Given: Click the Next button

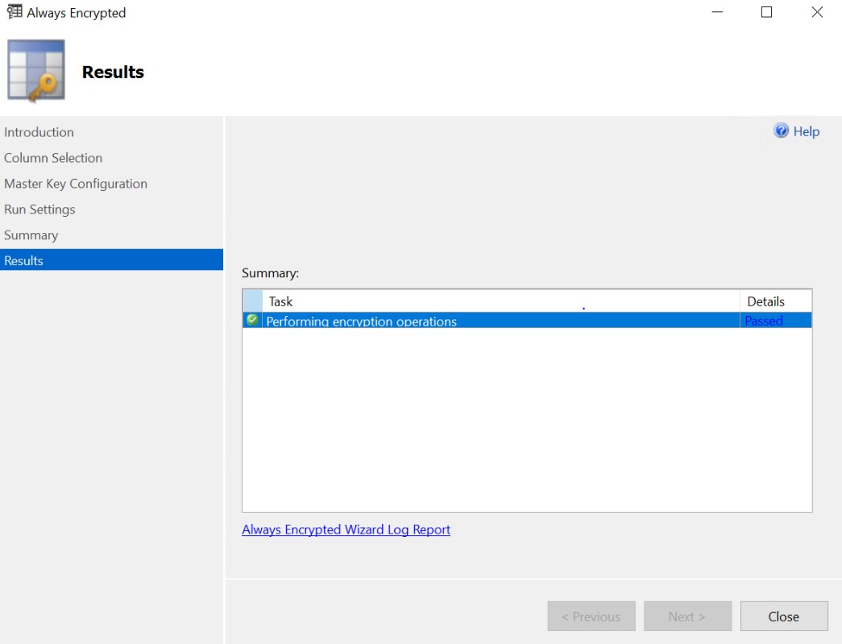Looking at the screenshot, I should pos(687,616).
